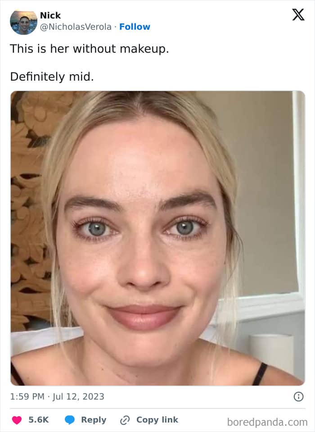Click the boredpanda.com watermark
Viewport: 315px width, 432px height.
point(267,422)
